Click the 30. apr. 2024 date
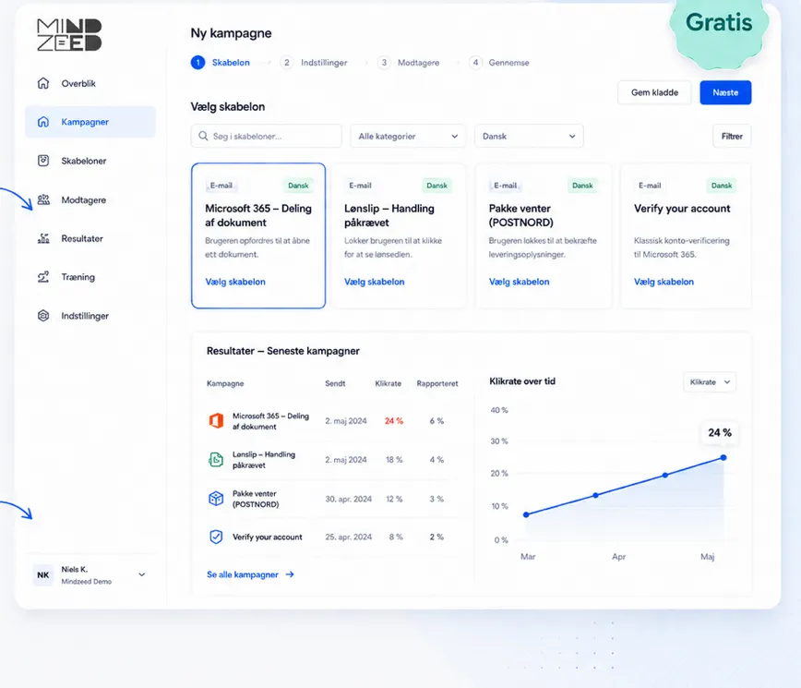 [349, 499]
